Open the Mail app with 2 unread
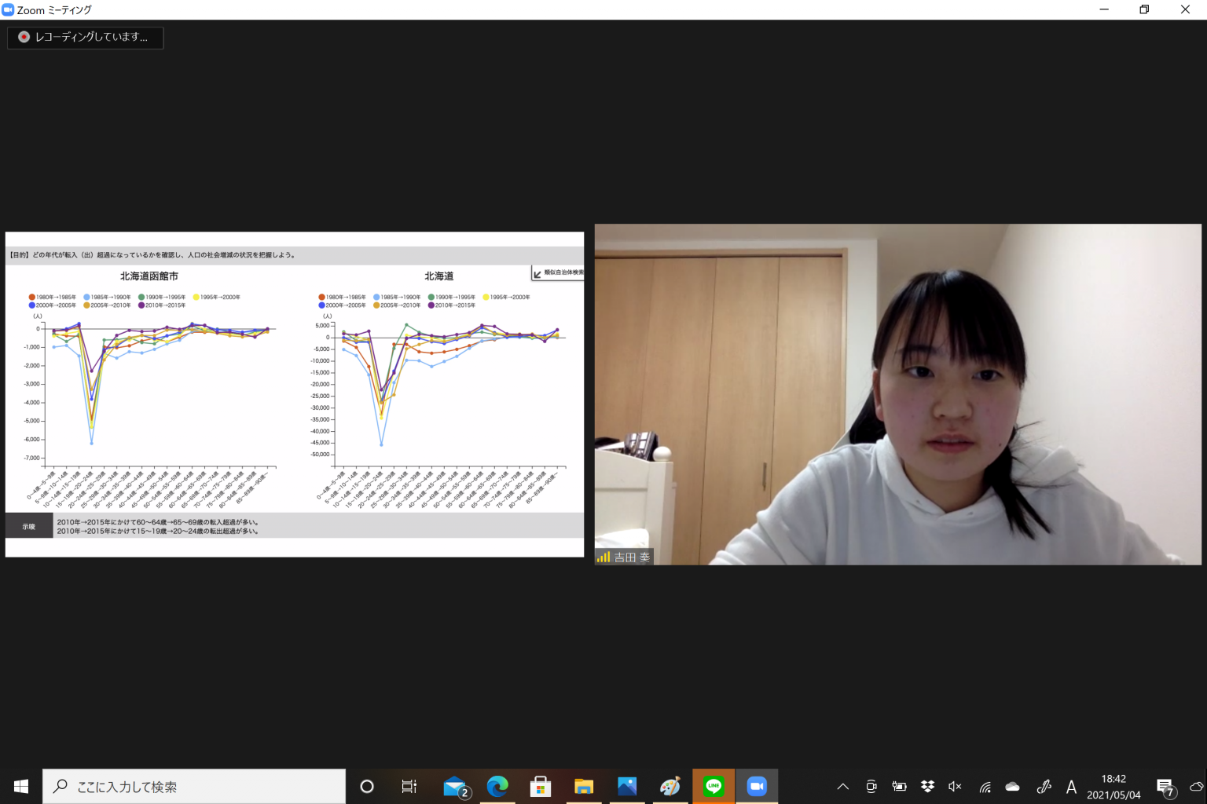 pos(455,786)
